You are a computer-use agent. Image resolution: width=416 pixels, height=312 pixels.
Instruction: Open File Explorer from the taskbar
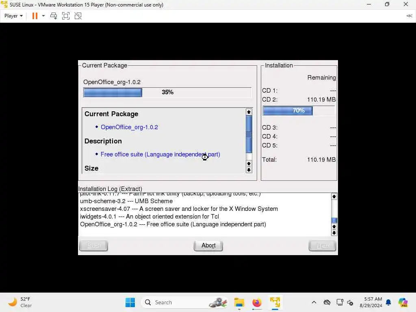pos(239,302)
